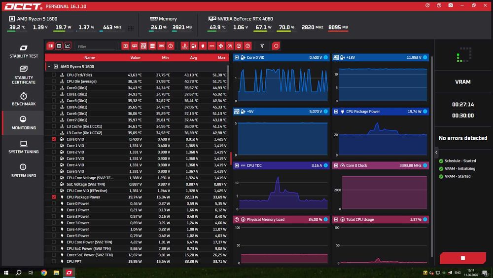The width and height of the screenshot is (493, 278).
Task: Uncheck the CPU Package Power checkbox
Action: click(54, 197)
